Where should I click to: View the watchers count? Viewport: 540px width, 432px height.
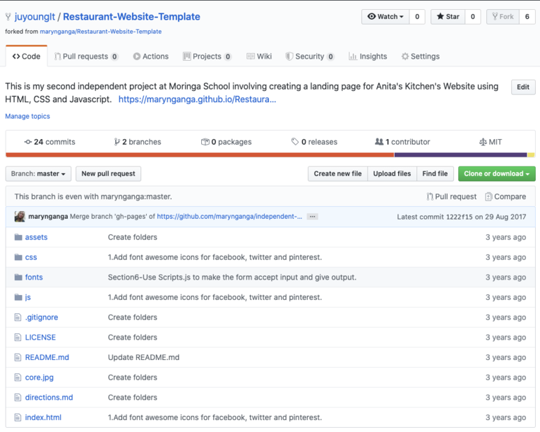click(x=417, y=17)
